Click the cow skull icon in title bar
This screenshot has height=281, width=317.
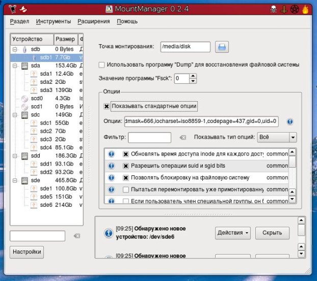pos(13,9)
